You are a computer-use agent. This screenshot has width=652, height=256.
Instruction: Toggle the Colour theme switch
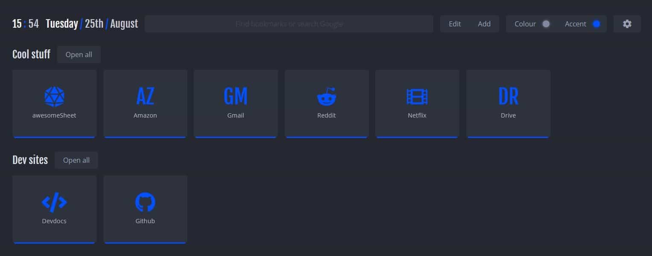click(546, 24)
